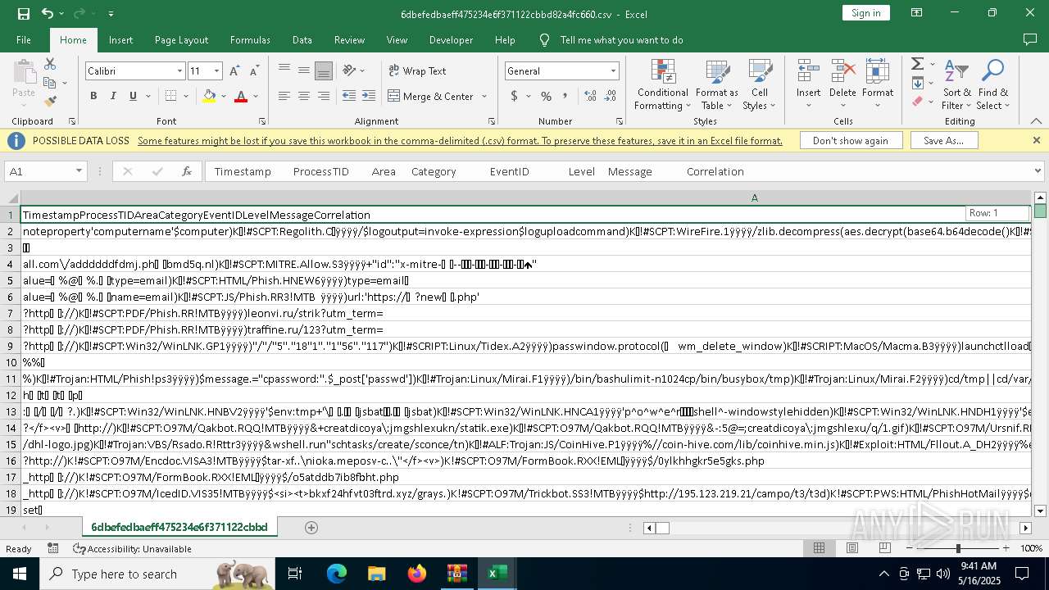
Task: Click the Top Align icon
Action: click(x=284, y=70)
